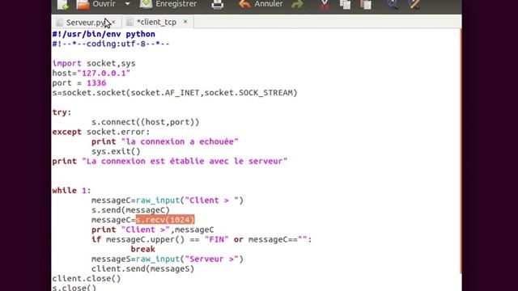Screen dimensions: 518x291
Task: Copy selection using the copy icon
Action: point(346,4)
